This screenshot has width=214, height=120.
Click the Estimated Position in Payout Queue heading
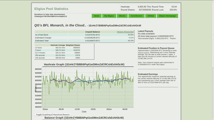coord(156,48)
